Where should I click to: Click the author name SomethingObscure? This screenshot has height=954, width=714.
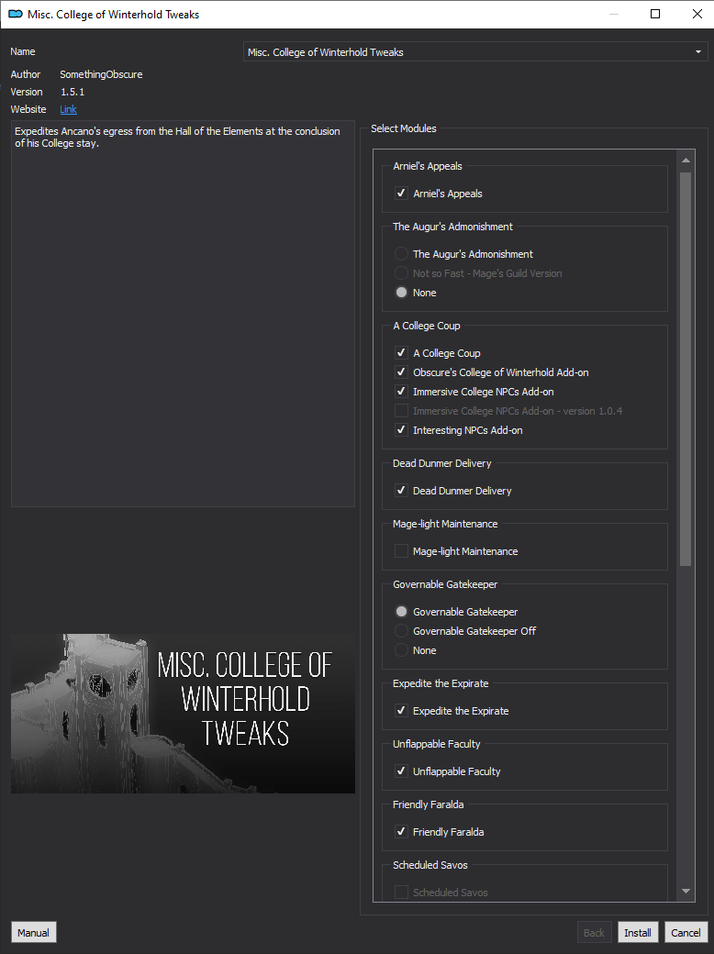(101, 74)
